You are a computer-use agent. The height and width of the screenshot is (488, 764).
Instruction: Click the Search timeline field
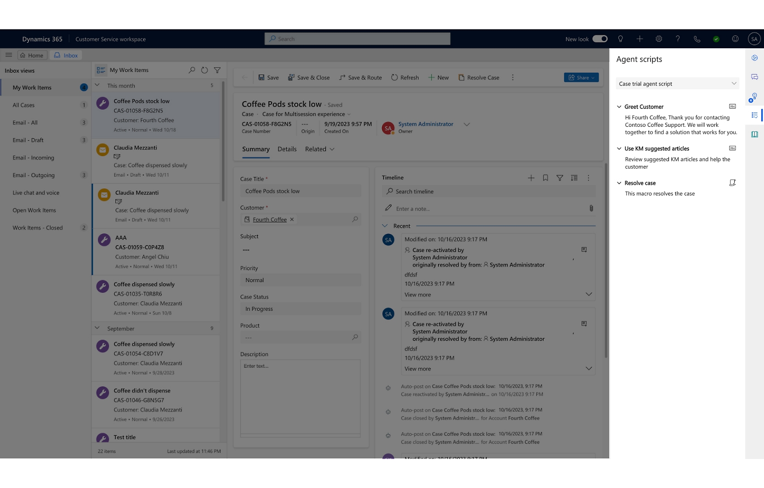(x=489, y=192)
